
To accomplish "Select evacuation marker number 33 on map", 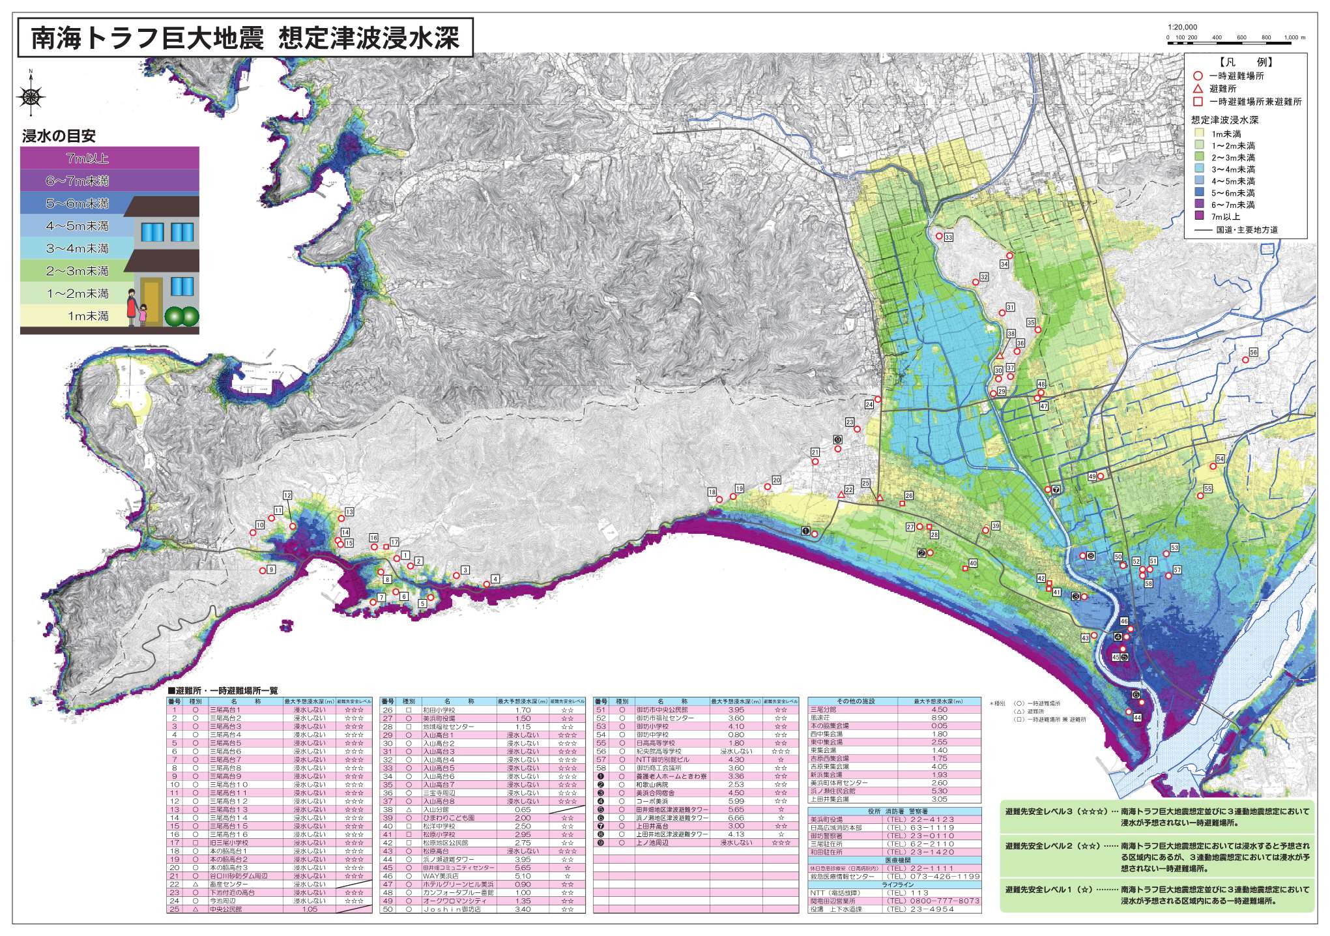I will click(x=939, y=237).
